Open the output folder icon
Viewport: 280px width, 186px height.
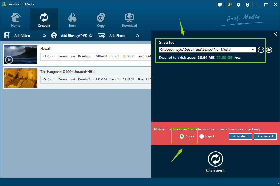269,50
